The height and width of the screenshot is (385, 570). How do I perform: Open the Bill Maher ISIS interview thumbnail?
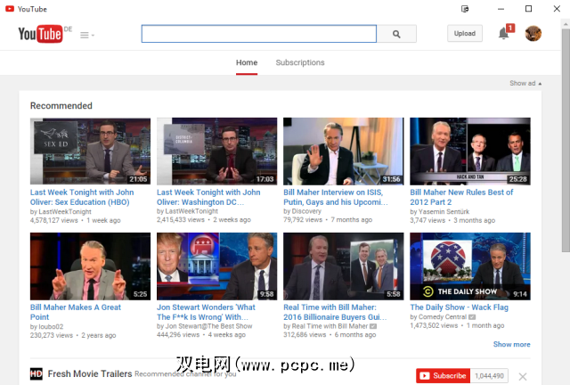(343, 151)
